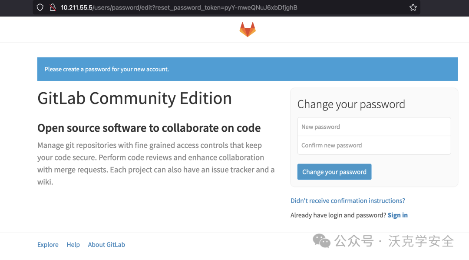Click the browser address bar URL
This screenshot has height=260, width=469.
pos(179,7)
